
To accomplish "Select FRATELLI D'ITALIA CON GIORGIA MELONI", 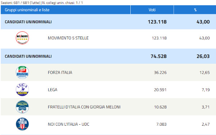I will click(84, 107).
